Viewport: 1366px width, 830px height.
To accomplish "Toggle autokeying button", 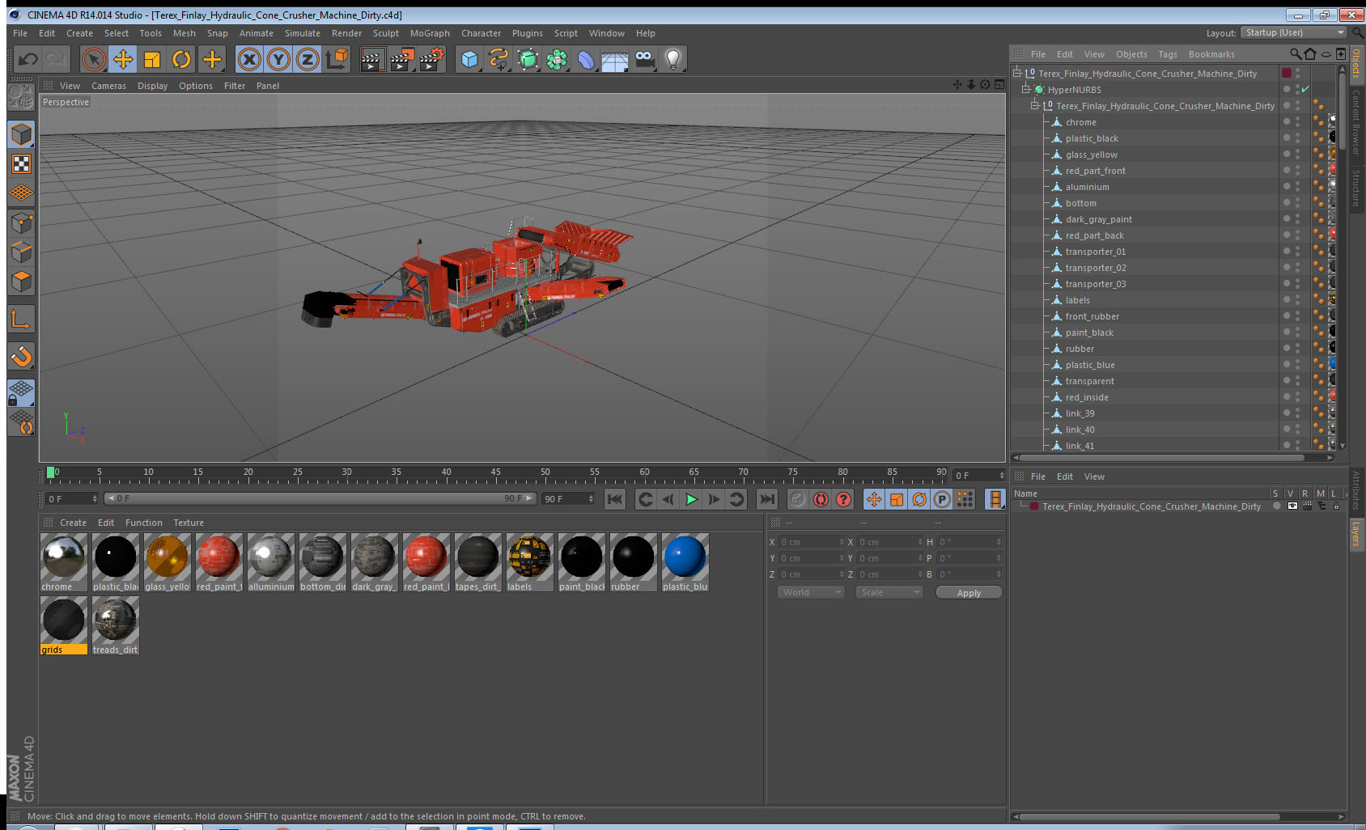I will tap(821, 499).
